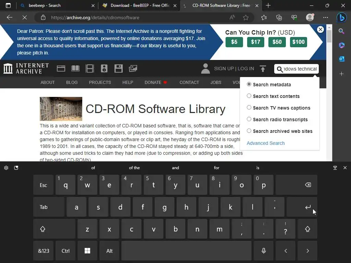
Task: Open Outlook from Edge sidebar
Action: click(342, 59)
